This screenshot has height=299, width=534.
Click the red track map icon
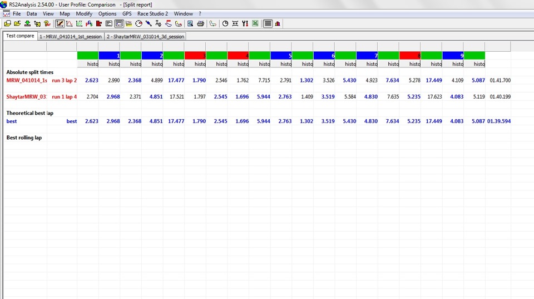168,23
